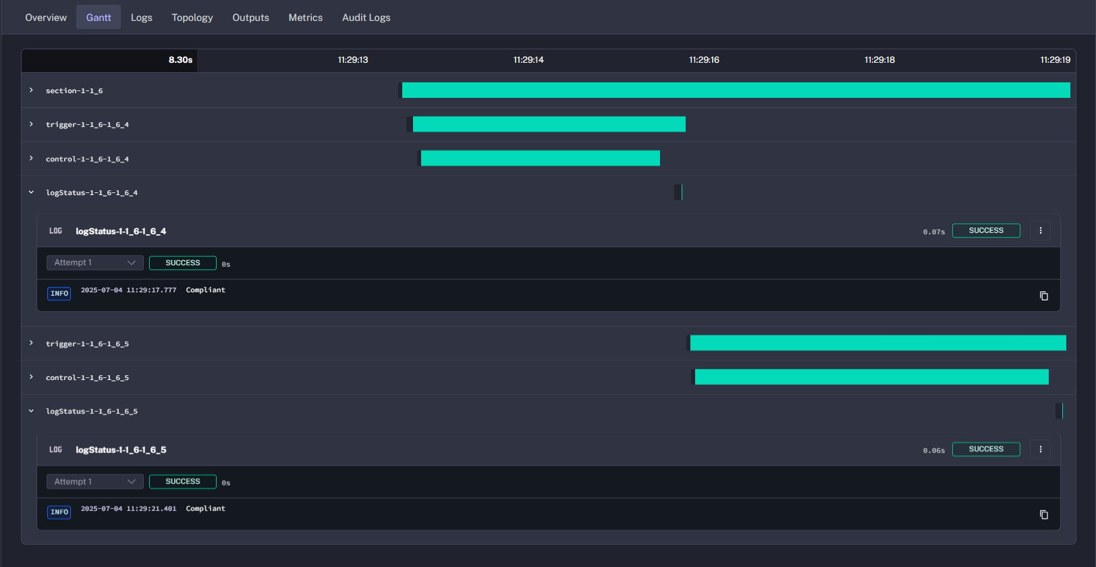The image size is (1096, 567).
Task: Expand the trigger-1-1_6-1_6_5 row
Action: [x=31, y=344]
